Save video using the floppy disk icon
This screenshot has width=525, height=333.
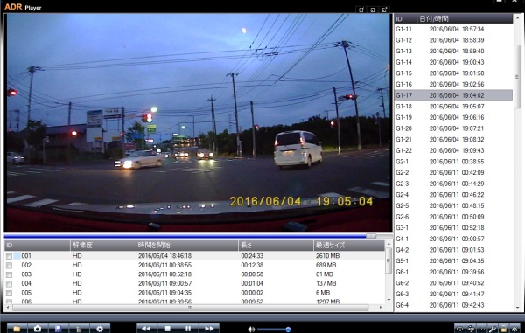[59, 329]
